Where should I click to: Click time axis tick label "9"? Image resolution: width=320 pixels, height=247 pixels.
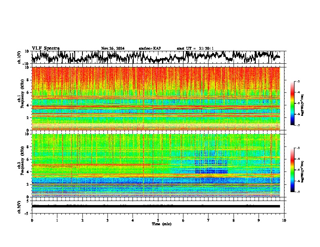[x=259, y=220]
